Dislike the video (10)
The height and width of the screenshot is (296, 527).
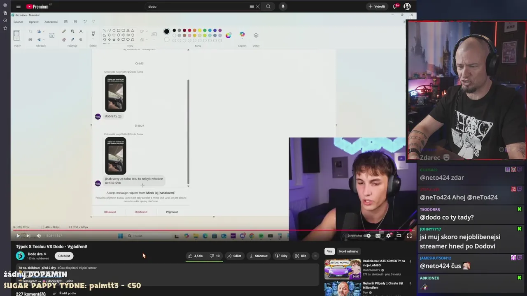(x=215, y=256)
